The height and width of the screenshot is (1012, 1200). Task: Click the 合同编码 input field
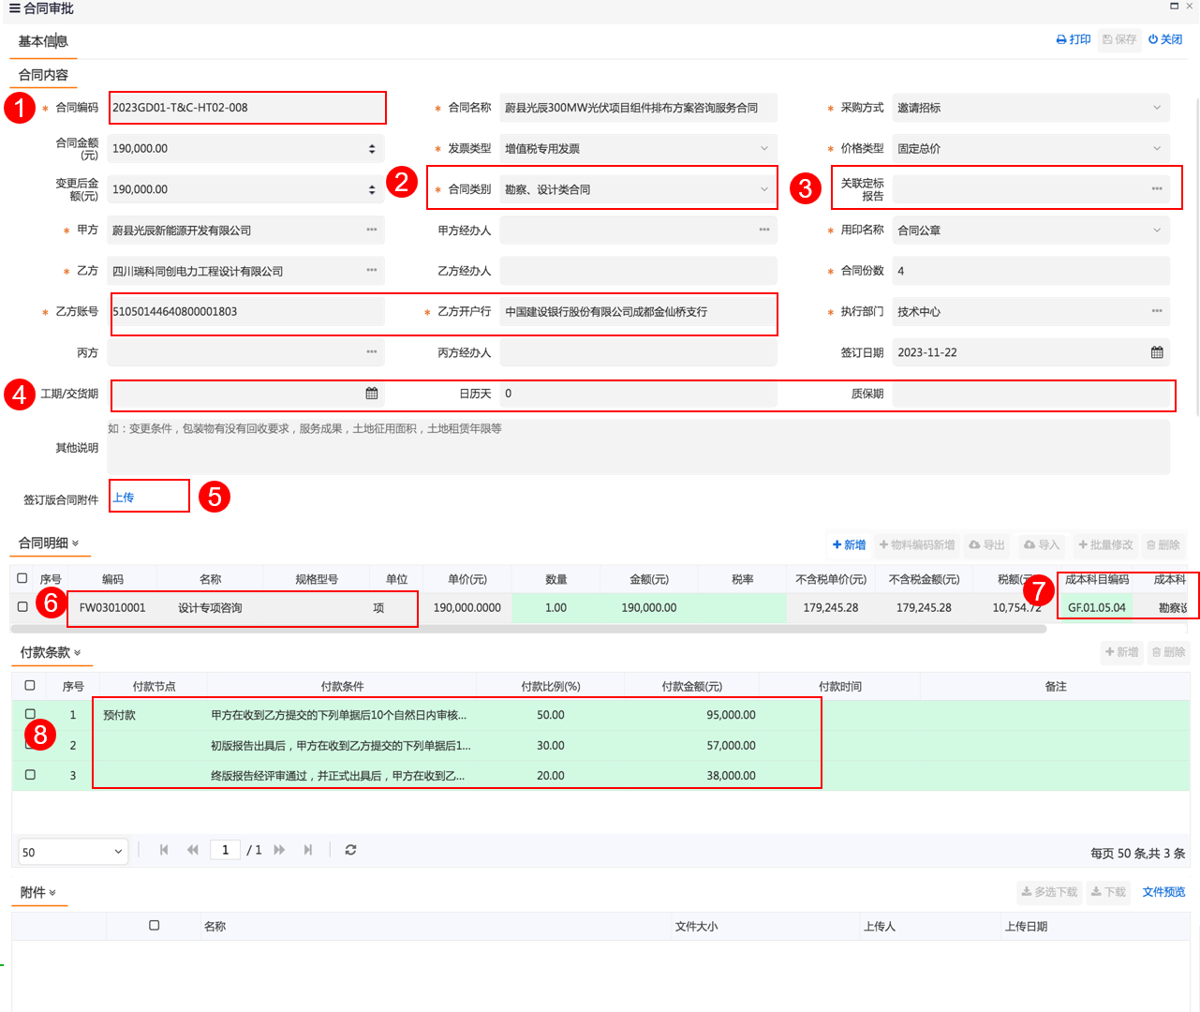tap(247, 108)
